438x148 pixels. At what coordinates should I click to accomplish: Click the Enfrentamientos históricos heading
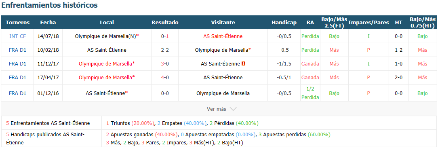(50, 5)
